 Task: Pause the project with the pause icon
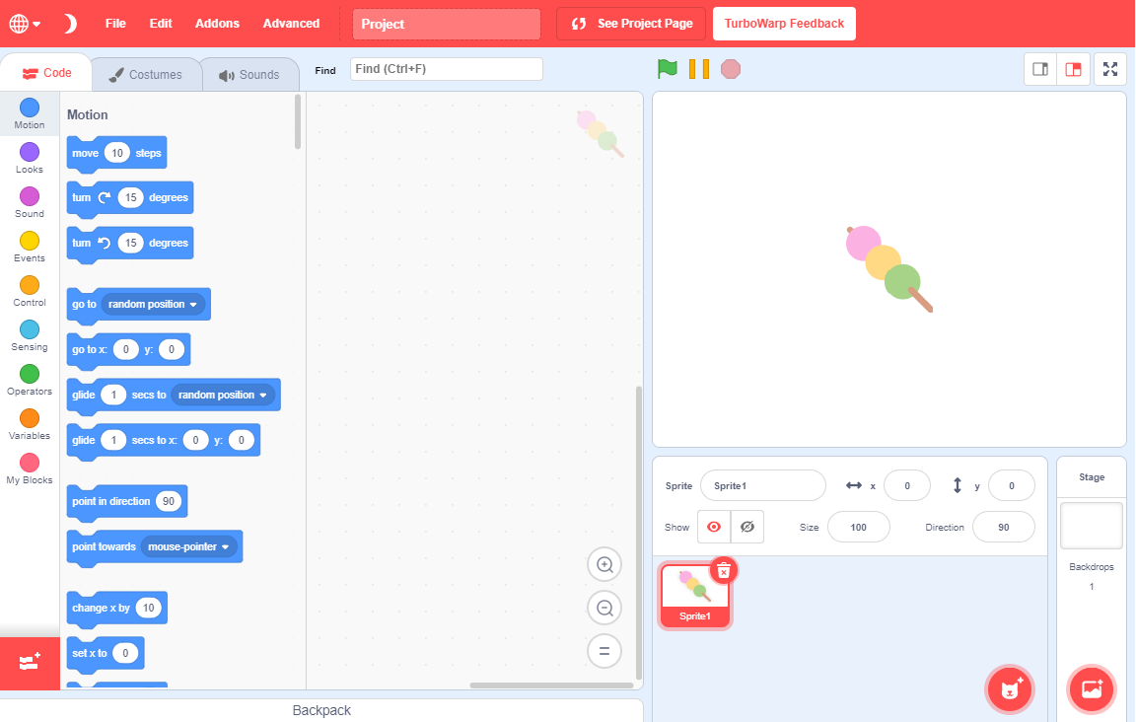click(x=698, y=69)
